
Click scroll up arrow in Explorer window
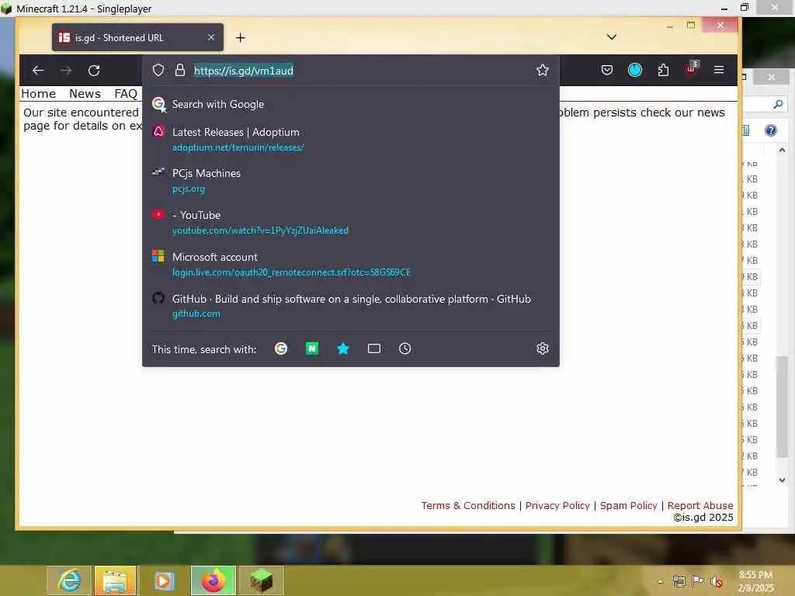click(x=782, y=150)
